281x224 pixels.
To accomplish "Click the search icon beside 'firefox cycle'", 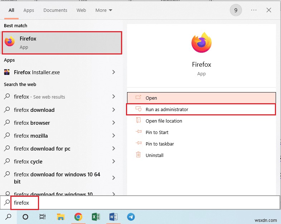I will pyautogui.click(x=7, y=161).
